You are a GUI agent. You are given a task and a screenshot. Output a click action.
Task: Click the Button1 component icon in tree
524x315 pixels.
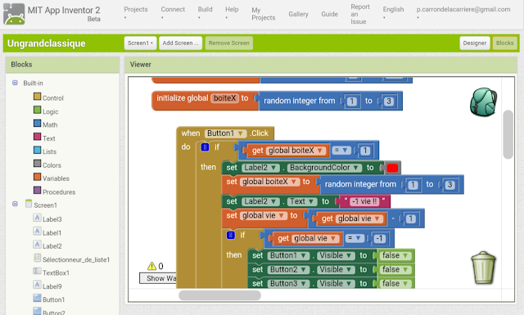point(37,298)
